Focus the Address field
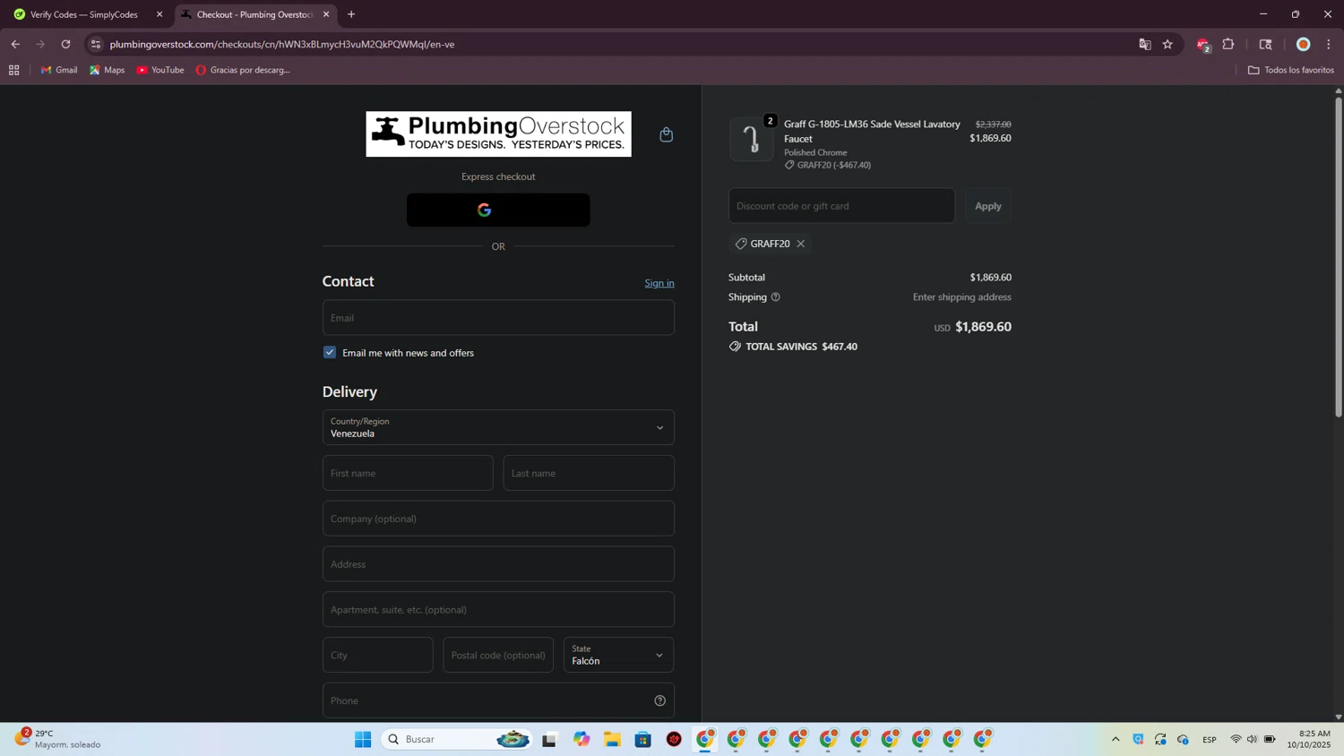Viewport: 1344px width, 756px height. point(498,564)
